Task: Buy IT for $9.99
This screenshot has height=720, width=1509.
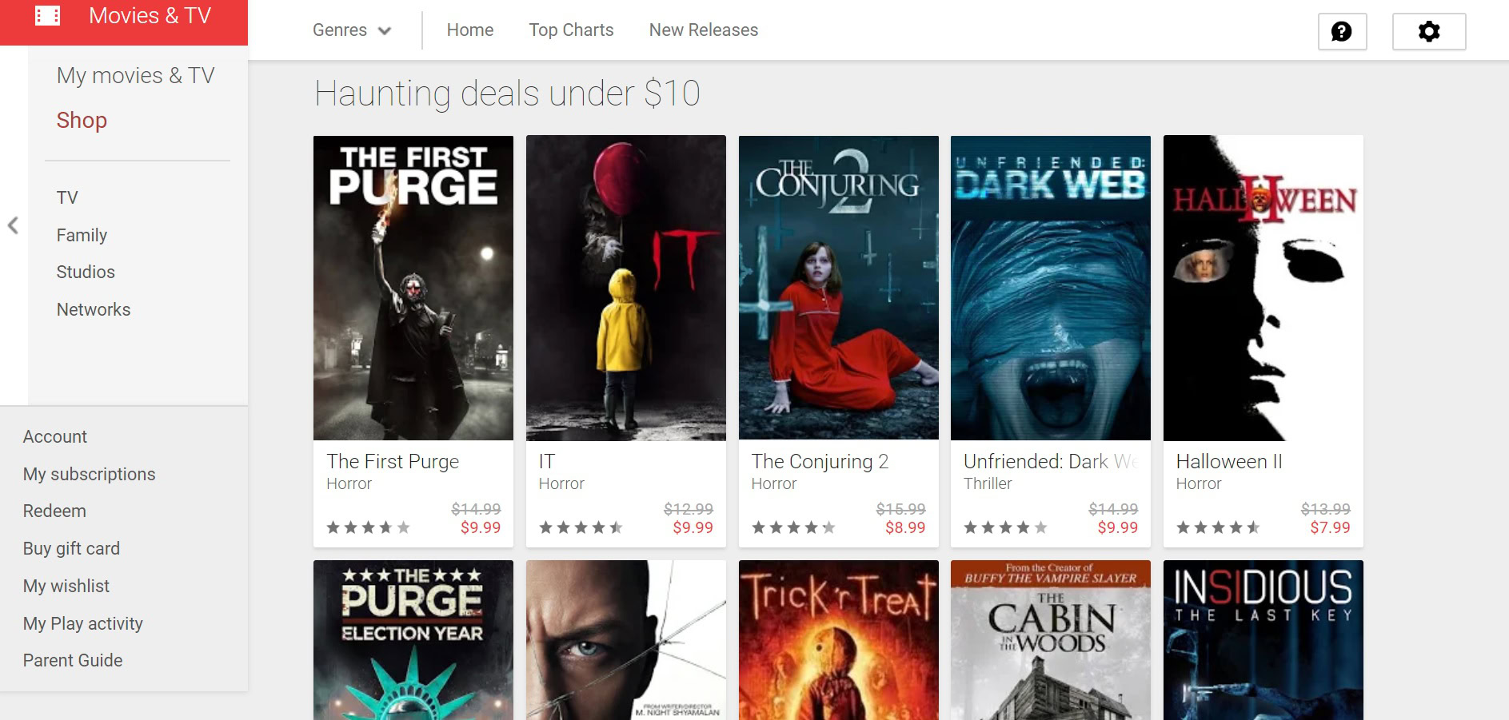Action: 693,527
